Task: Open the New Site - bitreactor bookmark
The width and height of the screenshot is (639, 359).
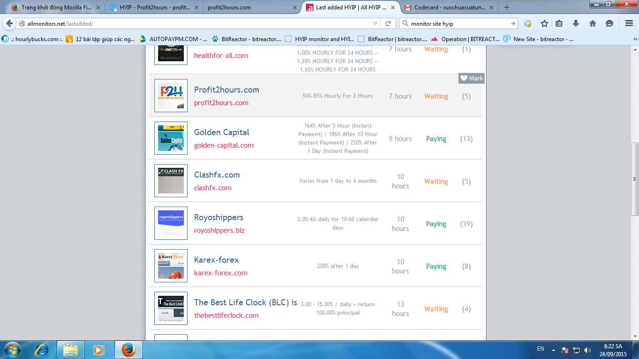Action: (538, 39)
